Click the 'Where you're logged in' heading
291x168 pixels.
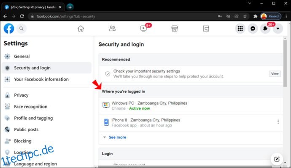(x=124, y=92)
